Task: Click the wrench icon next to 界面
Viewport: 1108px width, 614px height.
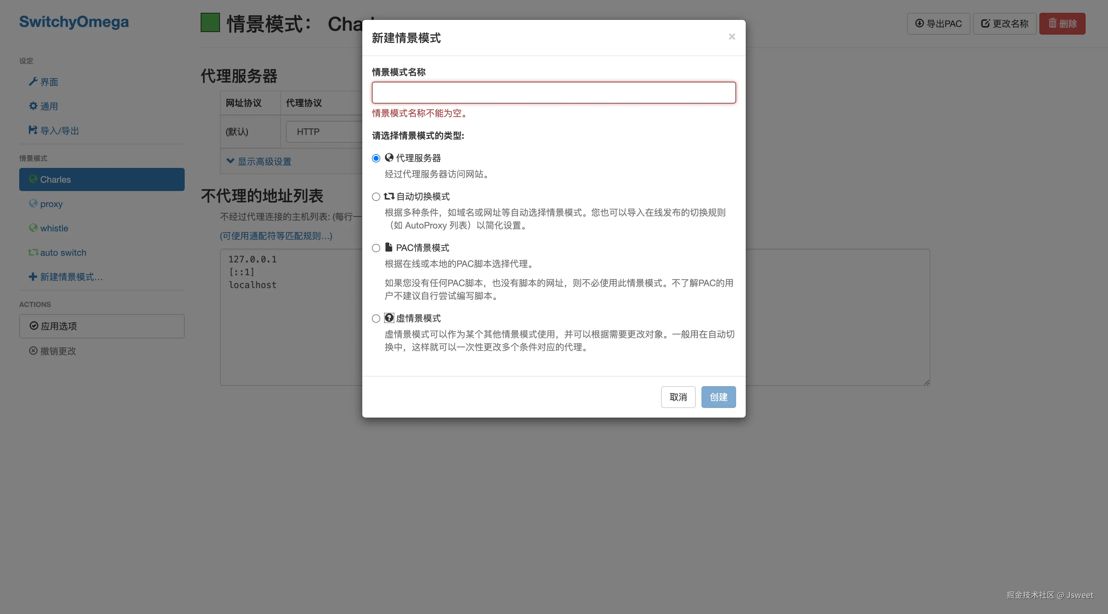Action: [x=33, y=82]
